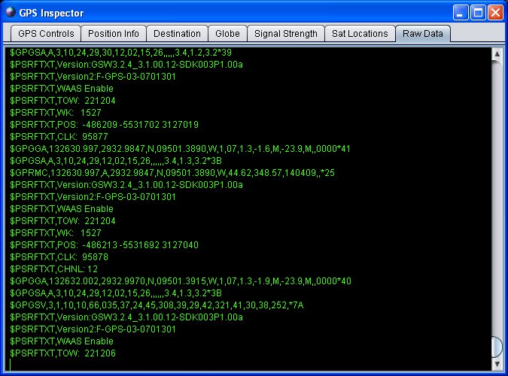Click the line 'TOW: 221206'
The height and width of the screenshot is (376, 508).
62,353
